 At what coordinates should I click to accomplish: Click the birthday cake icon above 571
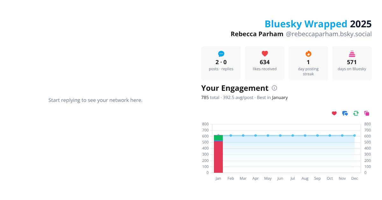pos(352,54)
